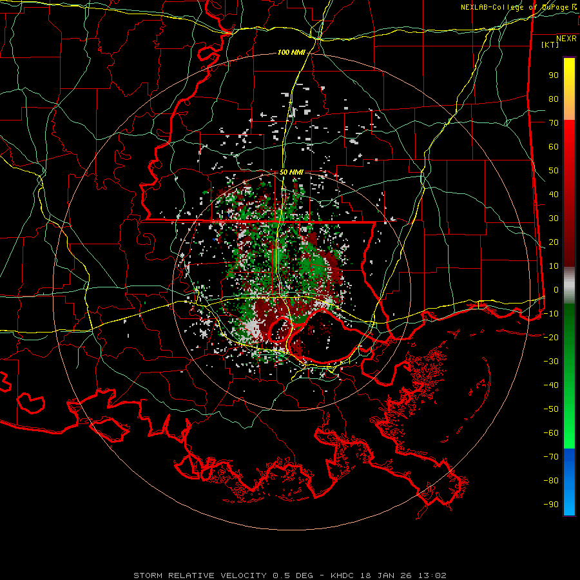Click the -90 value on velocity scale
Image resolution: width=580 pixels, height=580 pixels.
pyautogui.click(x=551, y=505)
